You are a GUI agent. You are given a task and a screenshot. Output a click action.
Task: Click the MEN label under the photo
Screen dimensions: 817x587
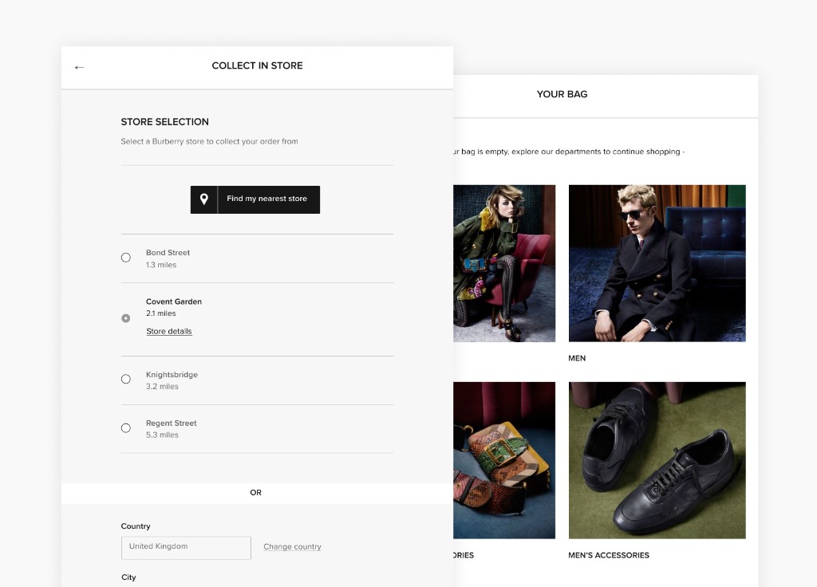[577, 358]
